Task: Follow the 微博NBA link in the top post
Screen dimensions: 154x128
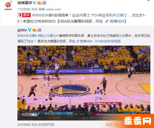Action: 115,21
